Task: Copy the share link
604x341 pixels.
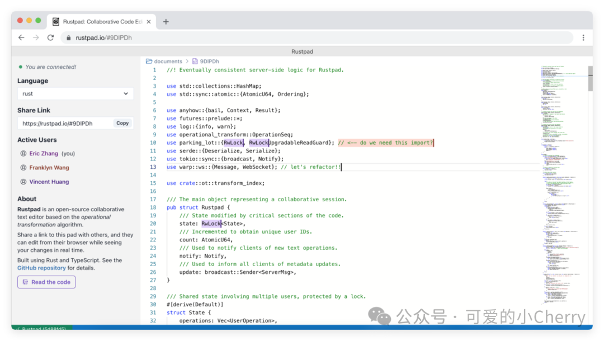Action: coord(122,123)
